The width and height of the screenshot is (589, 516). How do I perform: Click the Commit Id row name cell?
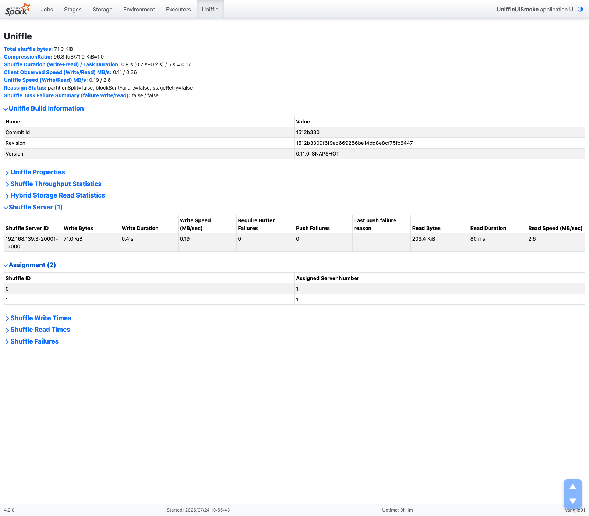pos(149,132)
